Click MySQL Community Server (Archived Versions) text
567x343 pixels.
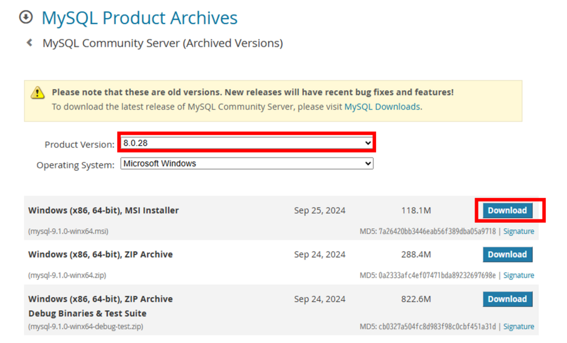click(163, 43)
